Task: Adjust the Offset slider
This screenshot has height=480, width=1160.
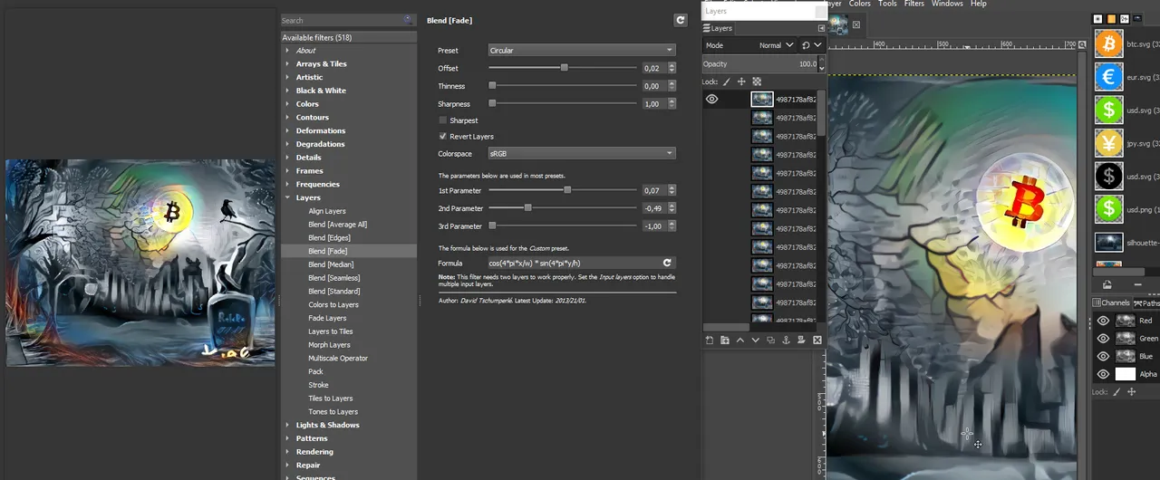Action: (x=563, y=68)
